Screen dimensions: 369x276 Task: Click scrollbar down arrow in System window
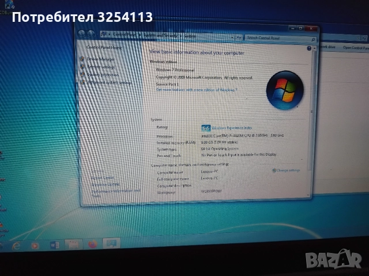tap(308, 195)
